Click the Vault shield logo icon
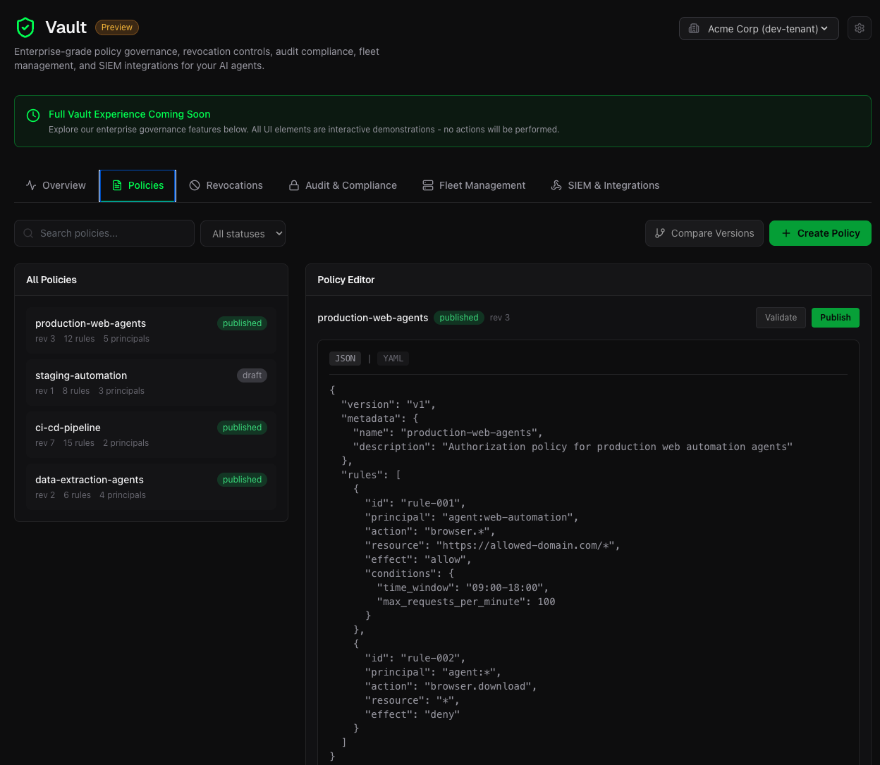Screen dimensions: 880x765 (25, 27)
